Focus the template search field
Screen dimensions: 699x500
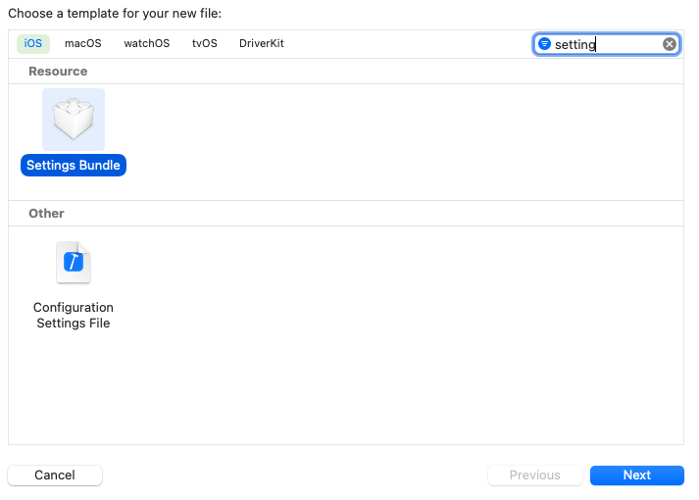pos(606,44)
